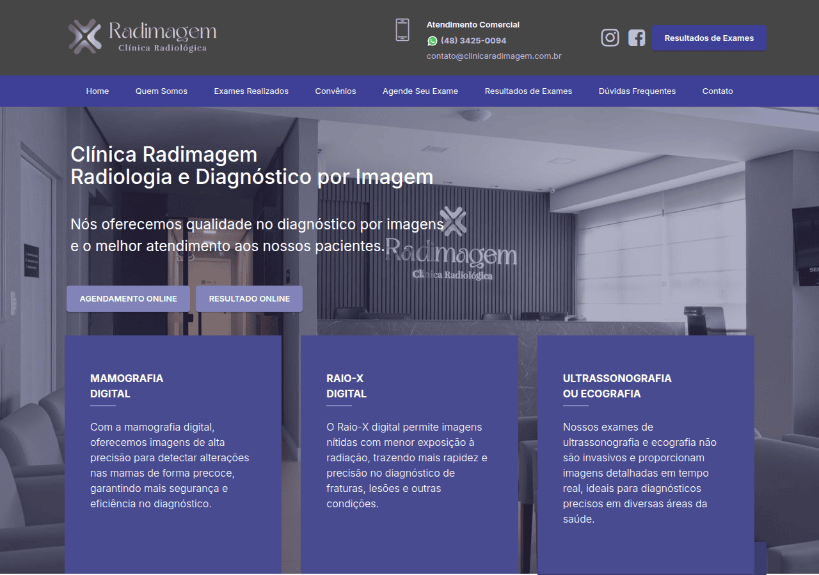The width and height of the screenshot is (819, 575).
Task: Go to the Home menu item
Action: (97, 91)
